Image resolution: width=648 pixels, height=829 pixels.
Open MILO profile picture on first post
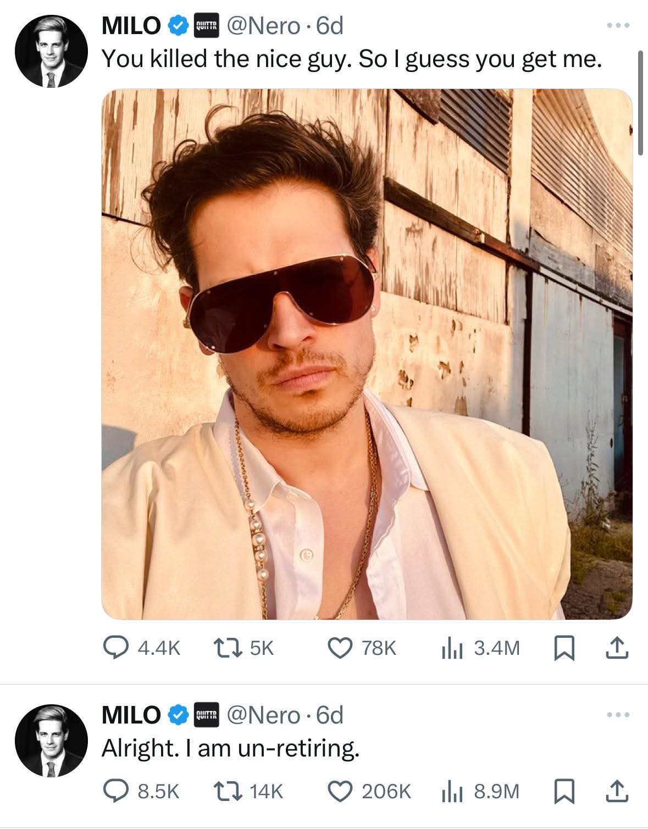pos(51,52)
